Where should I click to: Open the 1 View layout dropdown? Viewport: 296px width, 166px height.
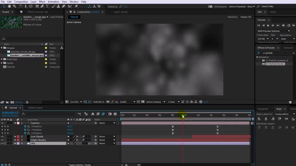(174, 102)
